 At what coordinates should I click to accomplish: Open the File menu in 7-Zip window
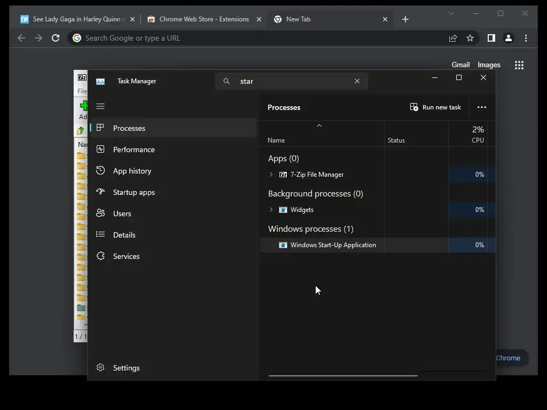point(82,91)
